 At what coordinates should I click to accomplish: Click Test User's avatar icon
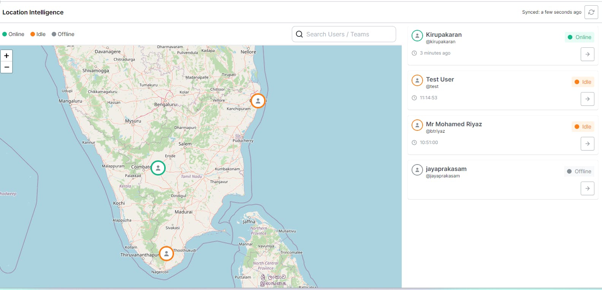[x=417, y=80]
